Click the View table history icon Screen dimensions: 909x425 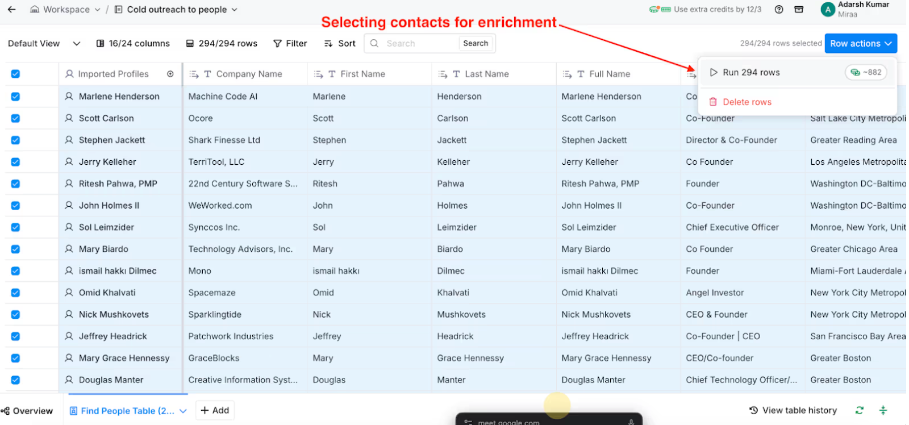[793, 410]
